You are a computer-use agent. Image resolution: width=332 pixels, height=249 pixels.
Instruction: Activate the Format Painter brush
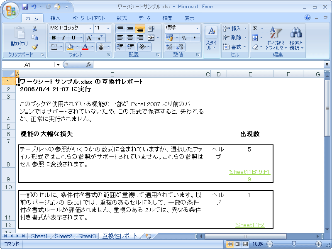click(x=35, y=46)
